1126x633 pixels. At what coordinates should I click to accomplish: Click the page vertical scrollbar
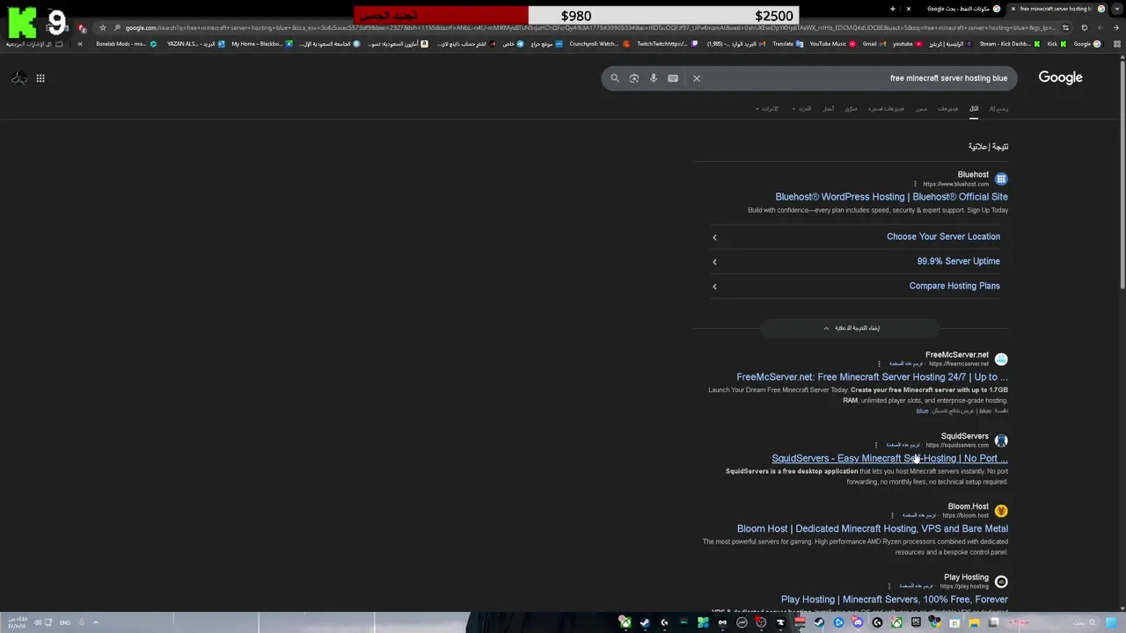(1122, 176)
